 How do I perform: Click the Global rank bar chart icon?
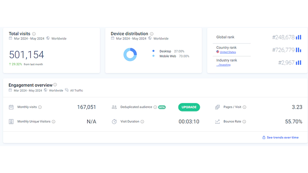298,37
